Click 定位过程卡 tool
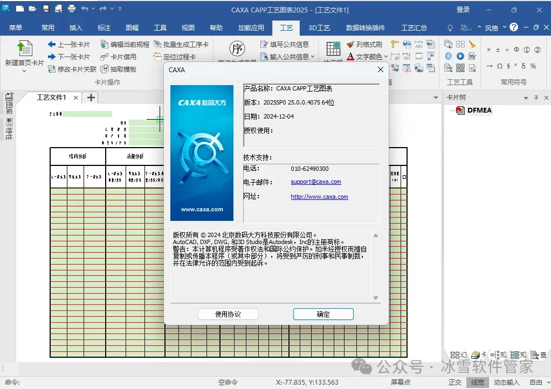Viewport: 551px width, 389px height. pos(175,57)
